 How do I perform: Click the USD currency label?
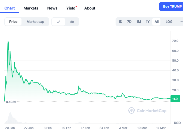[x=177, y=123]
